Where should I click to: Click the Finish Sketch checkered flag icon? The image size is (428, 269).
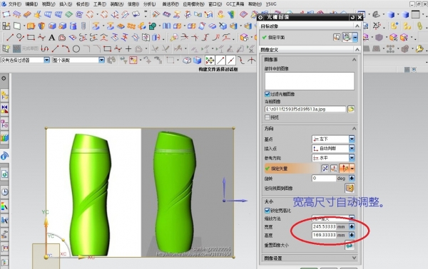click(x=17, y=48)
